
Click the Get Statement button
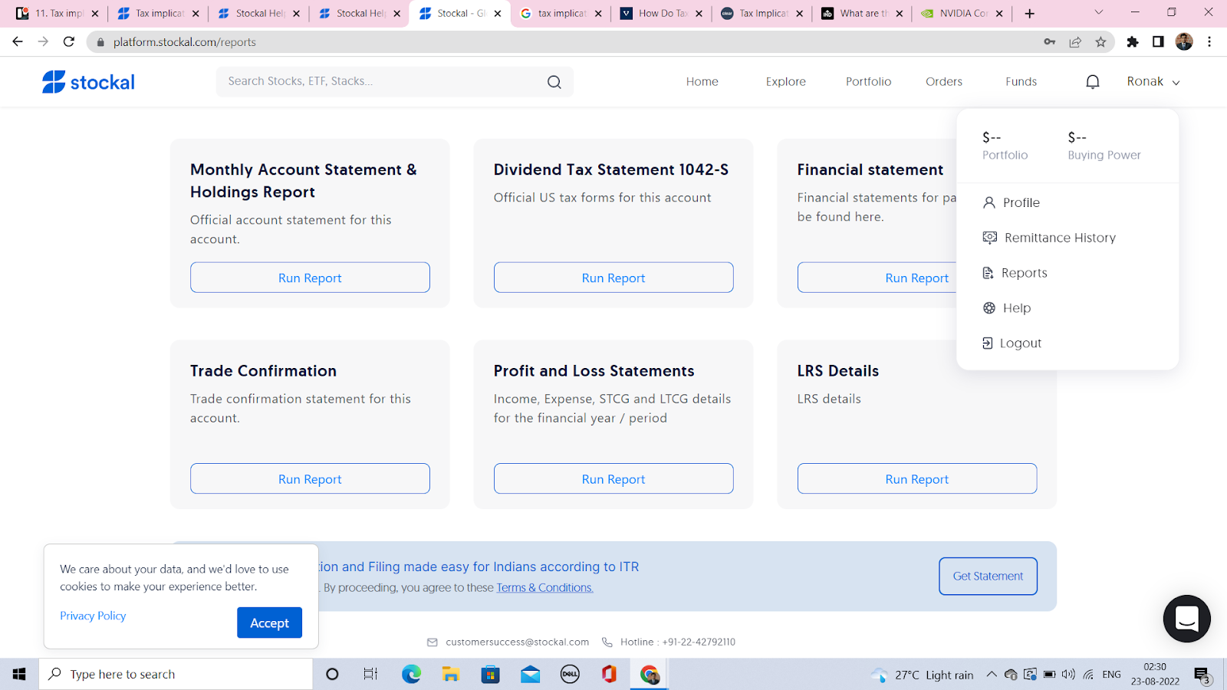tap(988, 576)
